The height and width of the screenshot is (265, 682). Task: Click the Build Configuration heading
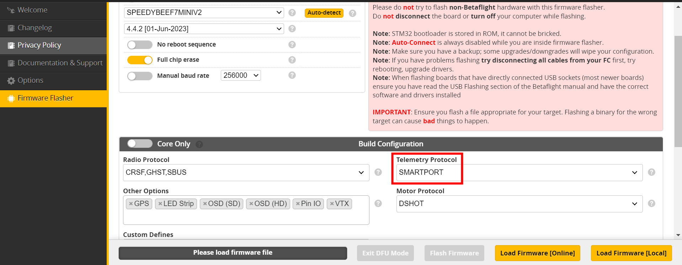[391, 144]
